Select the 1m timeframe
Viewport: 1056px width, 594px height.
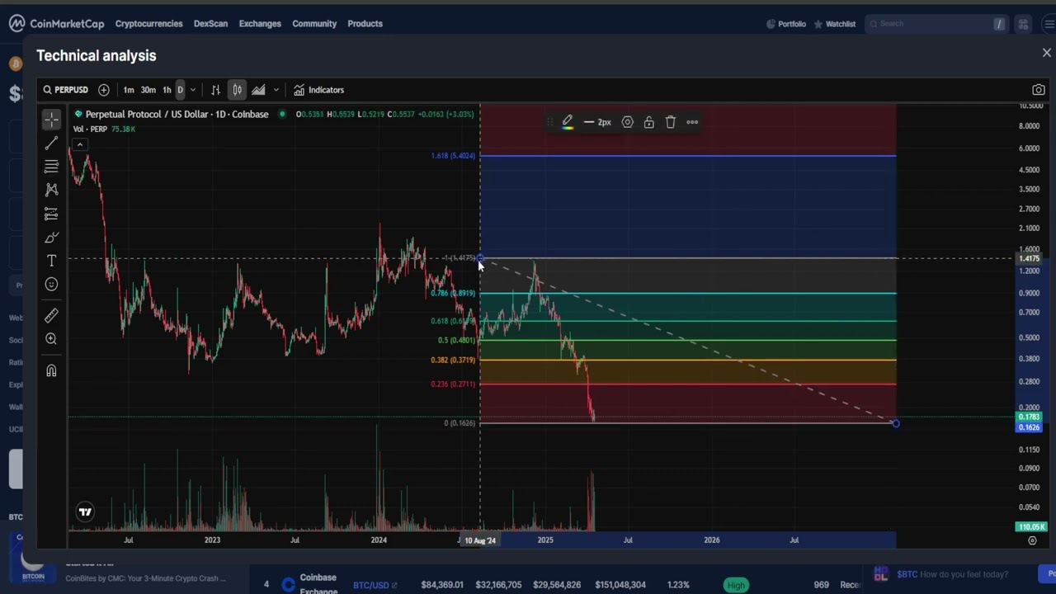tap(129, 90)
